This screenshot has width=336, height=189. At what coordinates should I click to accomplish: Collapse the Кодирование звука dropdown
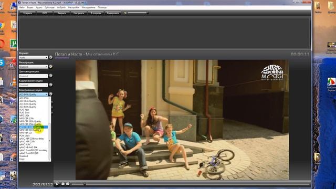(x=33, y=94)
